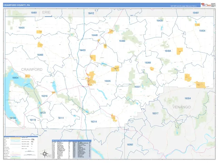This screenshot has height=163, width=218.
Task: Click the publisher logo in the header
Action: click(x=206, y=5)
